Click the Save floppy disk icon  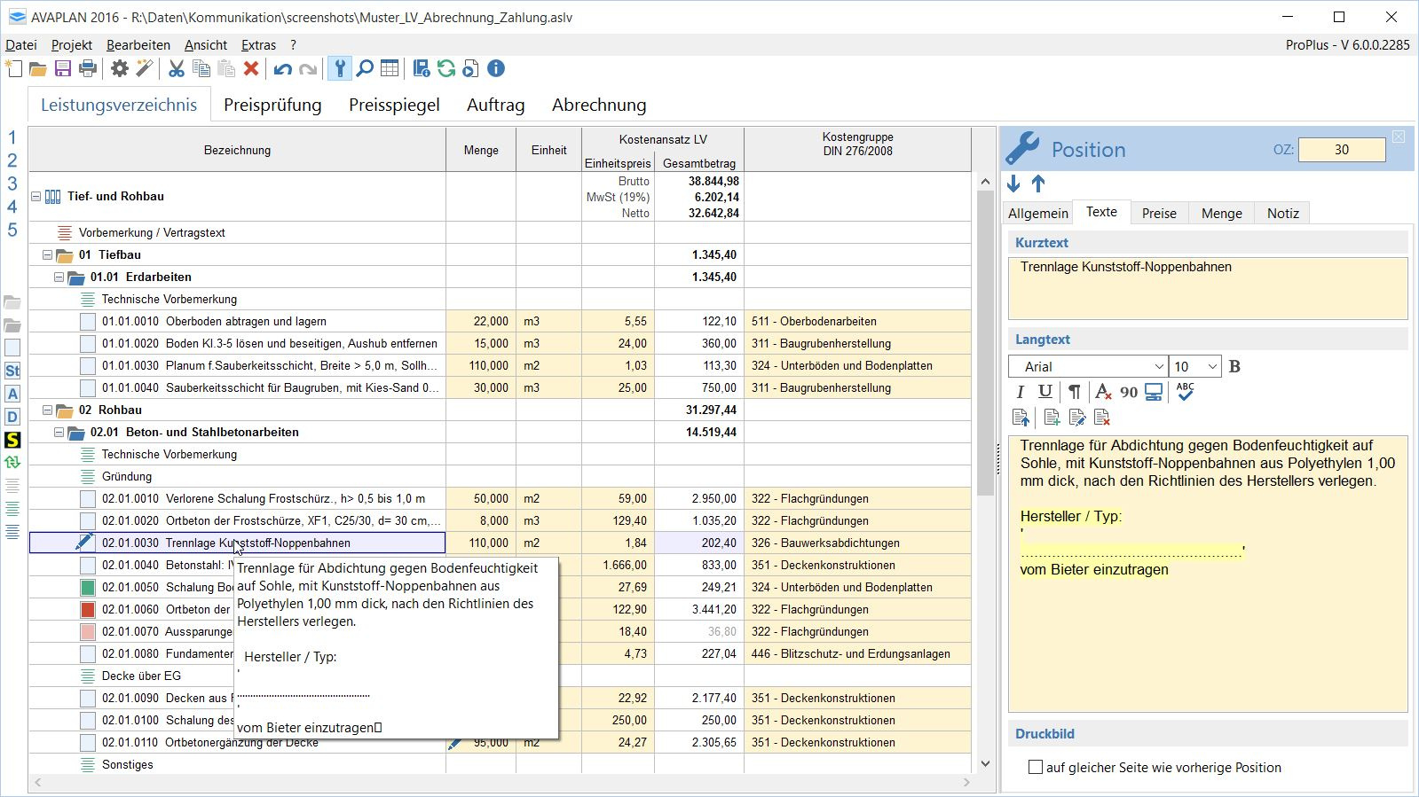tap(63, 69)
